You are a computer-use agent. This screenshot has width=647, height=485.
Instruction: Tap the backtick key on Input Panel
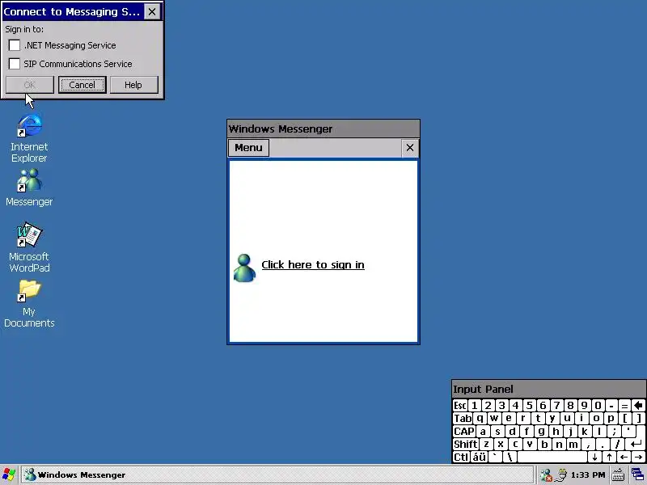(x=495, y=457)
